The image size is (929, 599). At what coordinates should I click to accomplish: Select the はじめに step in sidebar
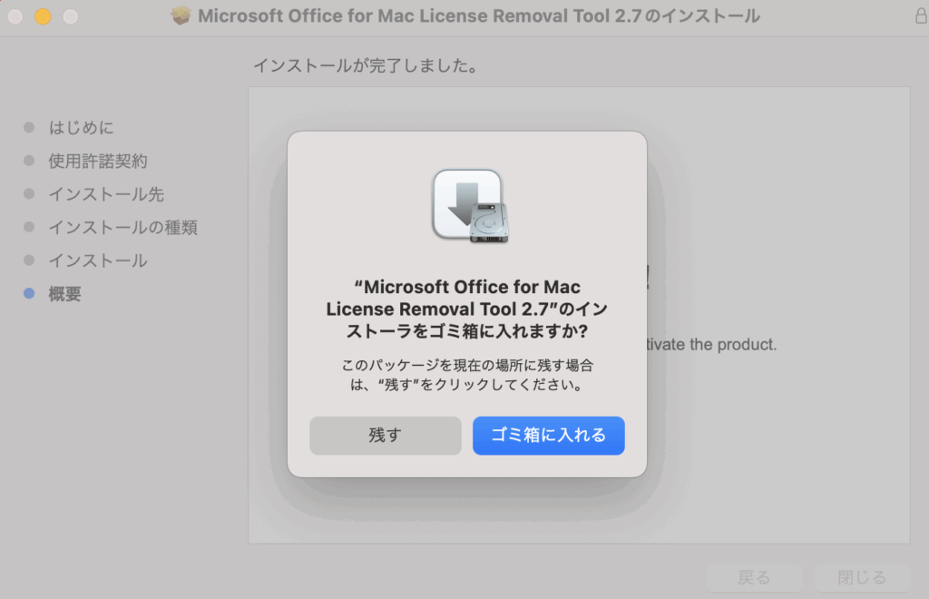[x=81, y=128]
